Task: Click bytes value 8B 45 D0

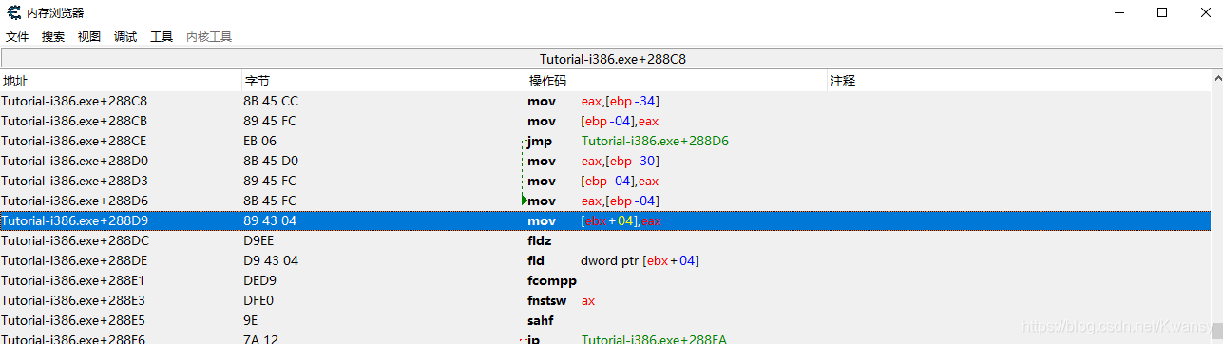Action: click(271, 161)
